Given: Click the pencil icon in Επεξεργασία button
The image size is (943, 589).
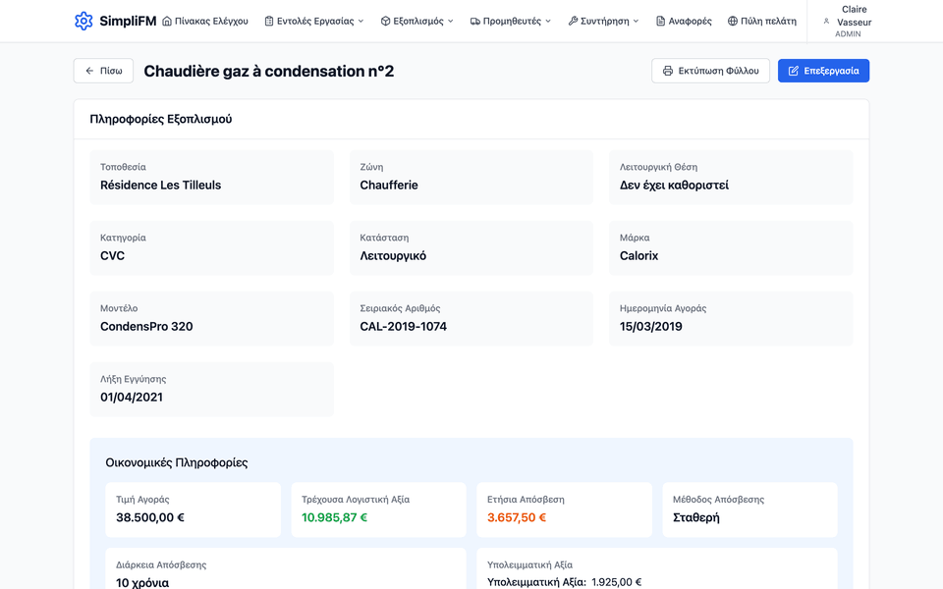Looking at the screenshot, I should click(794, 71).
